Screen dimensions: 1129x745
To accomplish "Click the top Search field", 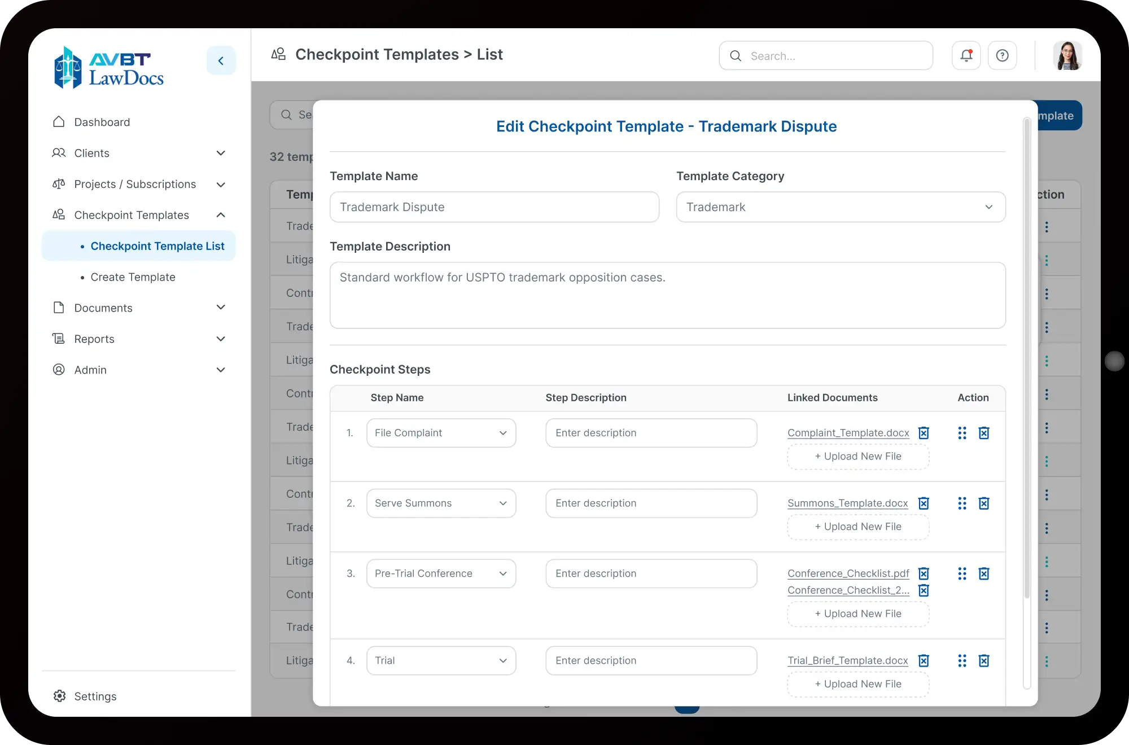I will click(826, 55).
